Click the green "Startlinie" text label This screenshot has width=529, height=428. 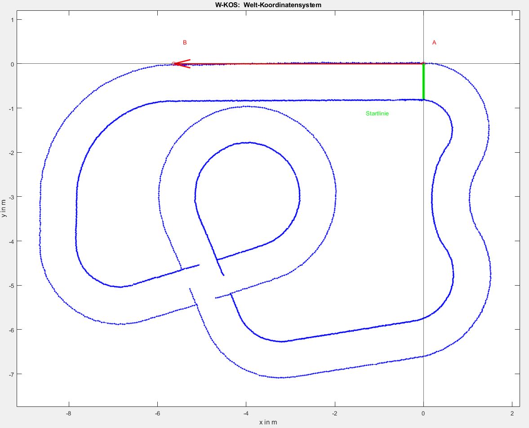pos(377,114)
